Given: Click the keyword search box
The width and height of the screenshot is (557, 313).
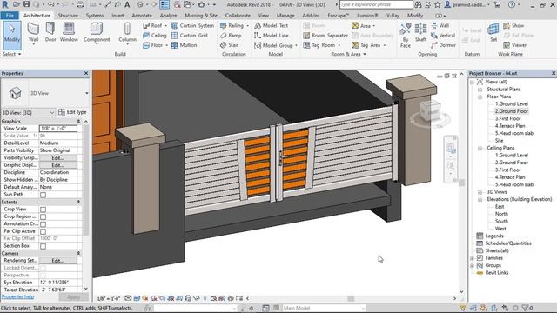Looking at the screenshot, I should coord(376,4).
